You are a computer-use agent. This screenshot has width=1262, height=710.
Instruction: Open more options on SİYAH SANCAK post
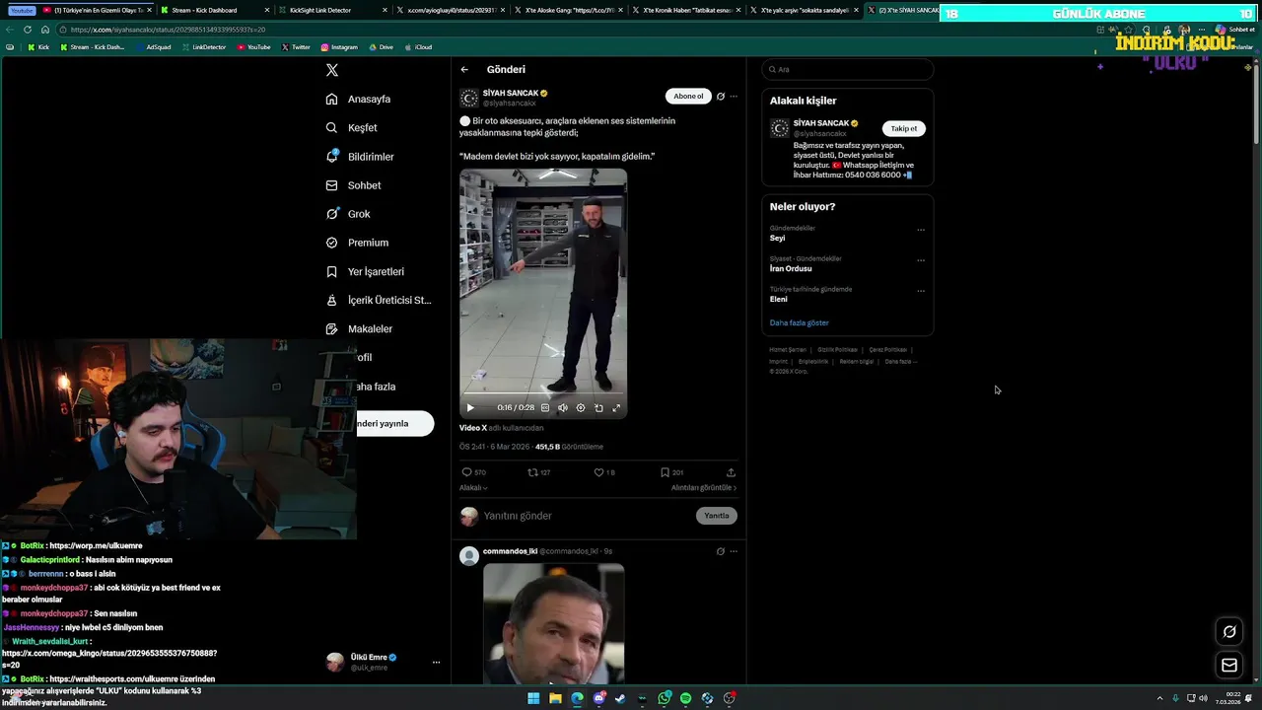[x=734, y=97]
